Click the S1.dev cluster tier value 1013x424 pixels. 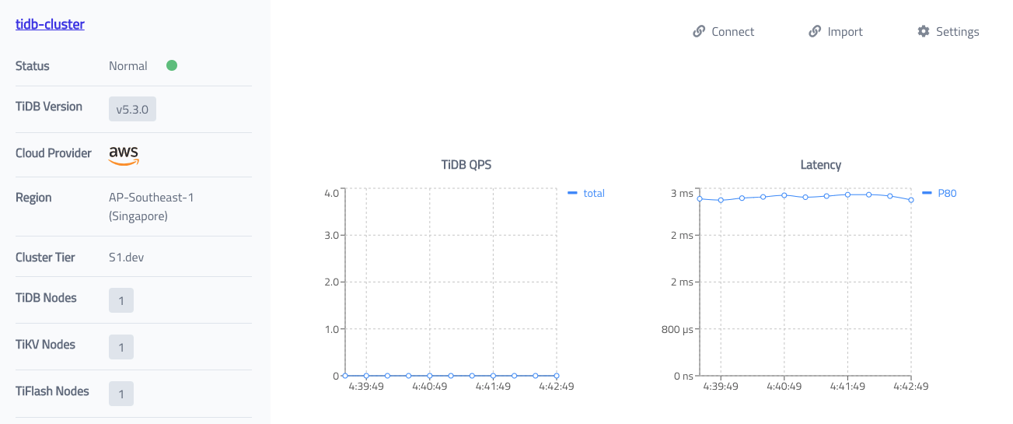(x=127, y=257)
